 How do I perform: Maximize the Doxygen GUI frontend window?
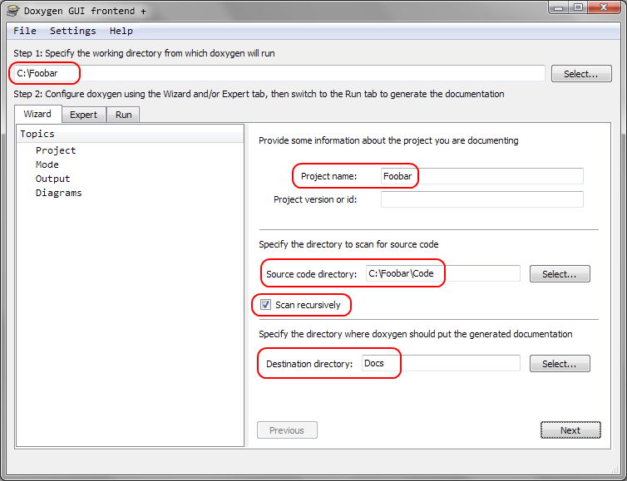(x=578, y=7)
